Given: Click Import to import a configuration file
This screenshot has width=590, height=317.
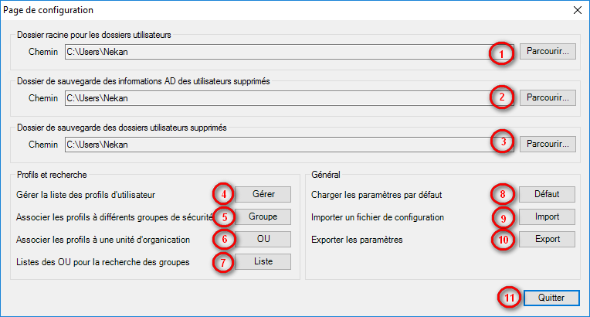Looking at the screenshot, I should coord(547,216).
